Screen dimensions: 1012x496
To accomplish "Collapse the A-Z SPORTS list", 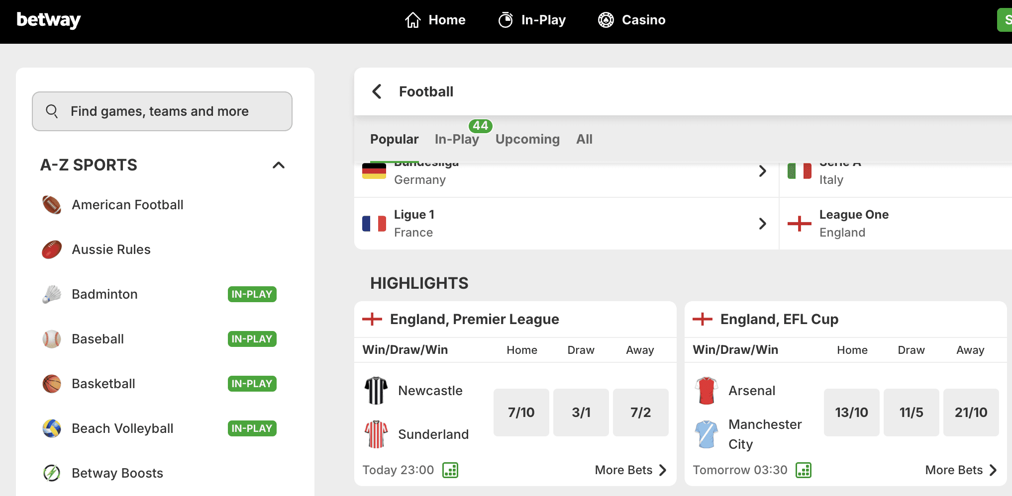I will tap(278, 165).
